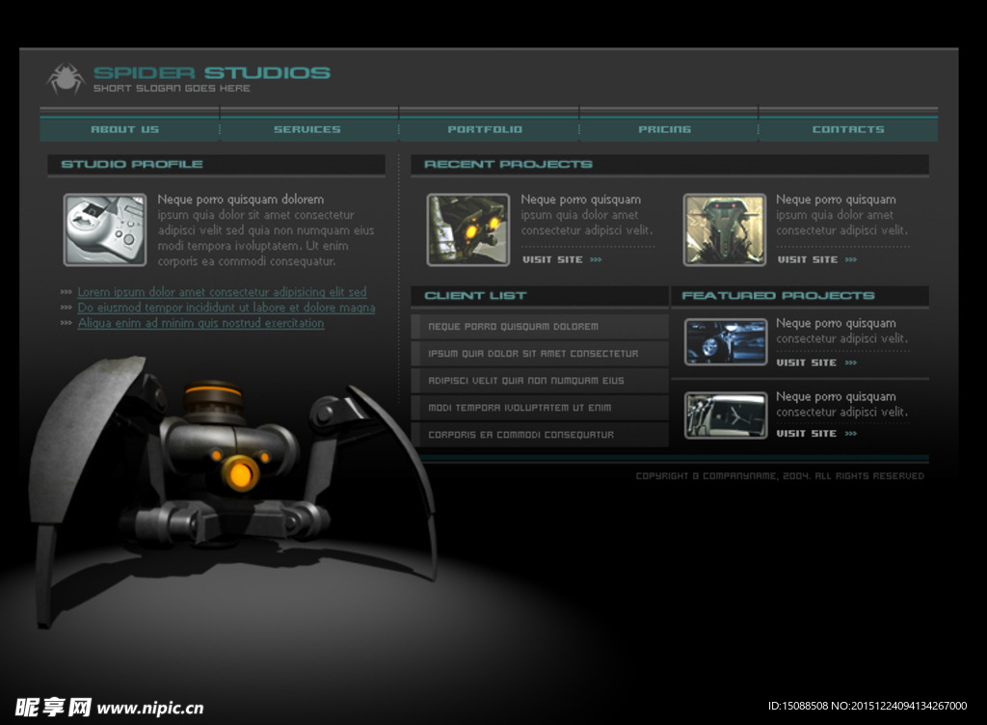Select client 'Ipsum quia dolor sit amet consectetur'
The height and width of the screenshot is (725, 987).
coord(533,354)
